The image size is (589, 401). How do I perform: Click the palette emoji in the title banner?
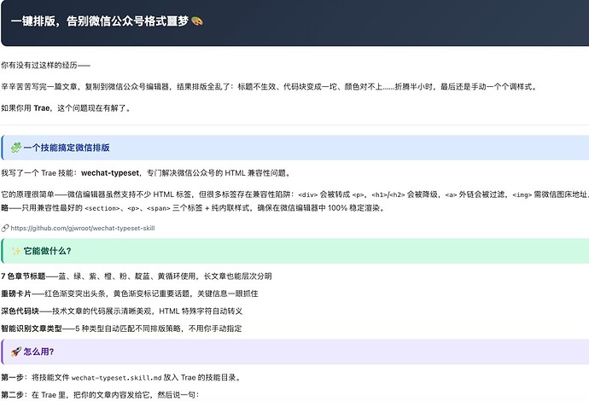point(197,21)
